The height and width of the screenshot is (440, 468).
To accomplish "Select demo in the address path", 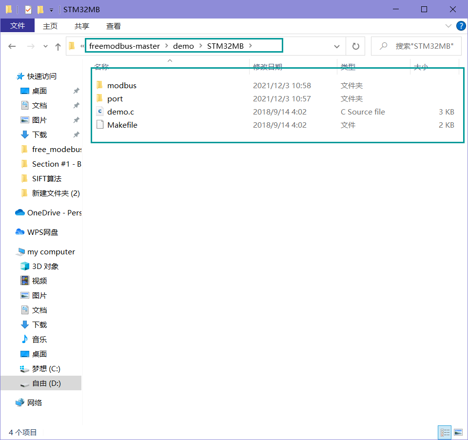I will tap(183, 46).
